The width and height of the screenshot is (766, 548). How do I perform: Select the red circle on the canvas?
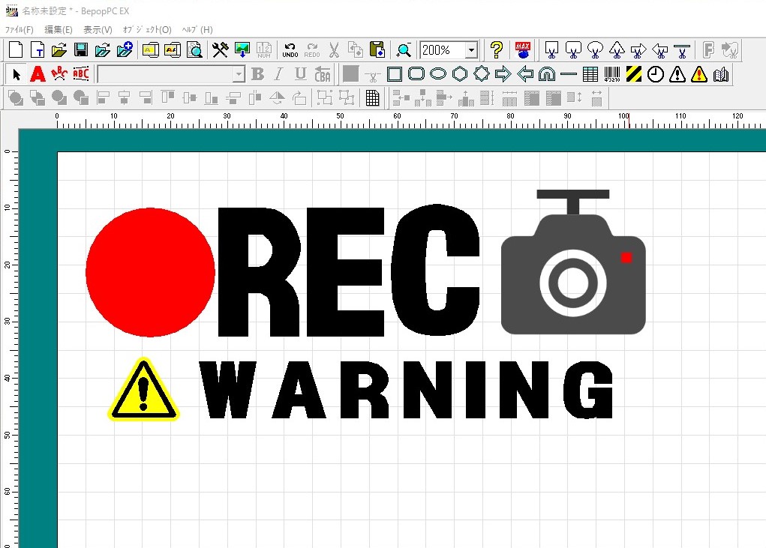(150, 271)
